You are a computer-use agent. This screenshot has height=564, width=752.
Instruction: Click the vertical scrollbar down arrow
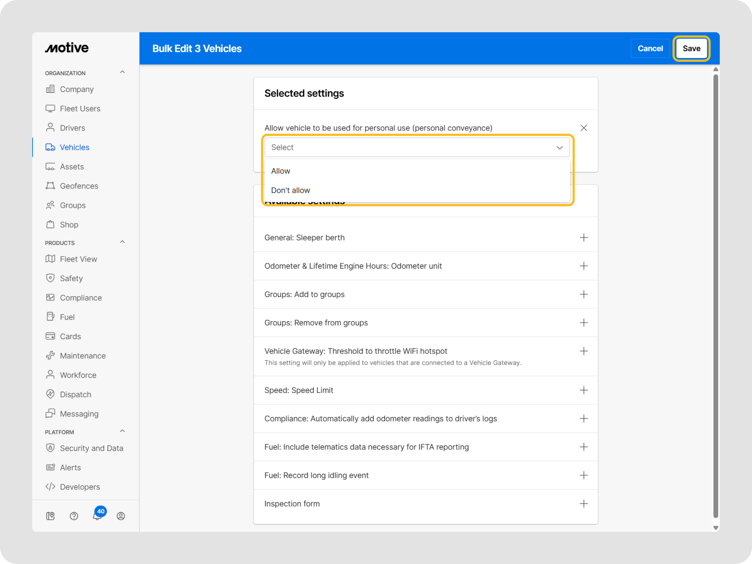[716, 528]
